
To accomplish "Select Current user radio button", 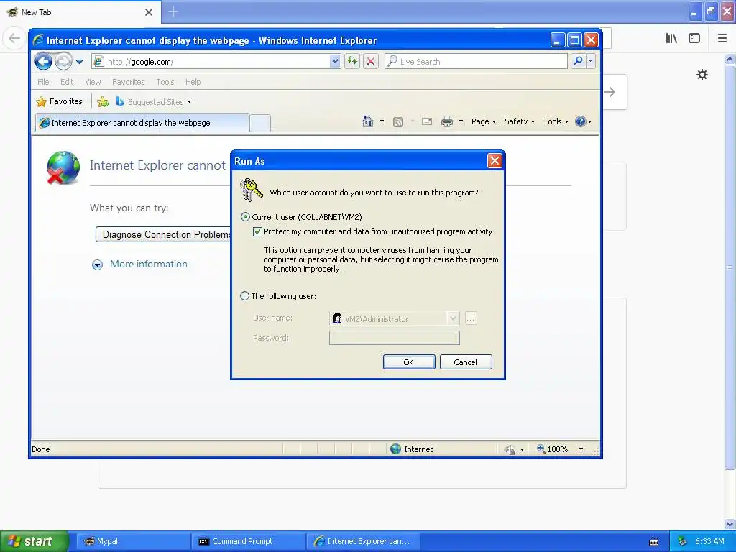I will tap(245, 217).
